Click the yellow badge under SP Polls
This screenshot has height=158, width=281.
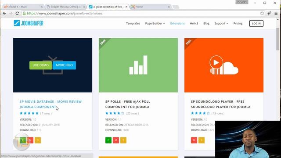click(x=123, y=140)
